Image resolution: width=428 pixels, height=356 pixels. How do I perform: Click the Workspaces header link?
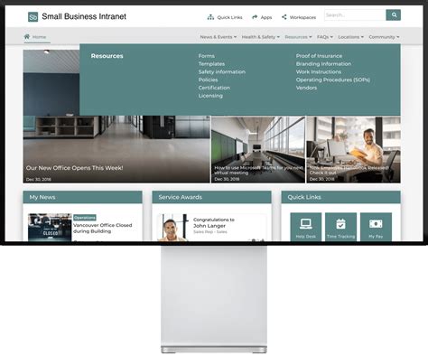coord(302,17)
